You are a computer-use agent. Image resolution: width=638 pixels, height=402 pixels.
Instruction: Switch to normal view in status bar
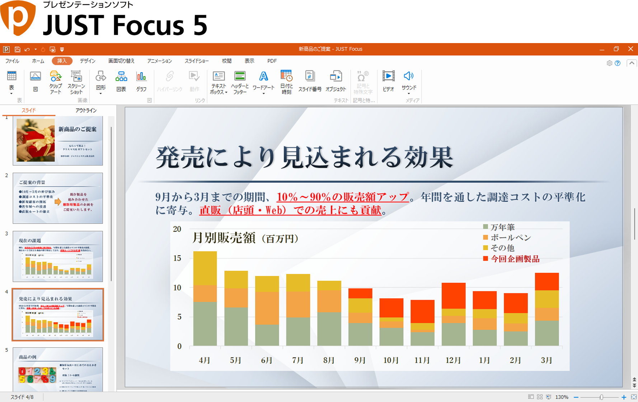point(531,397)
